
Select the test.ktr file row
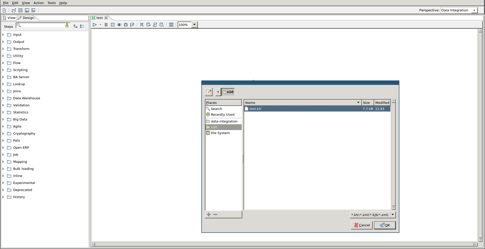point(317,109)
